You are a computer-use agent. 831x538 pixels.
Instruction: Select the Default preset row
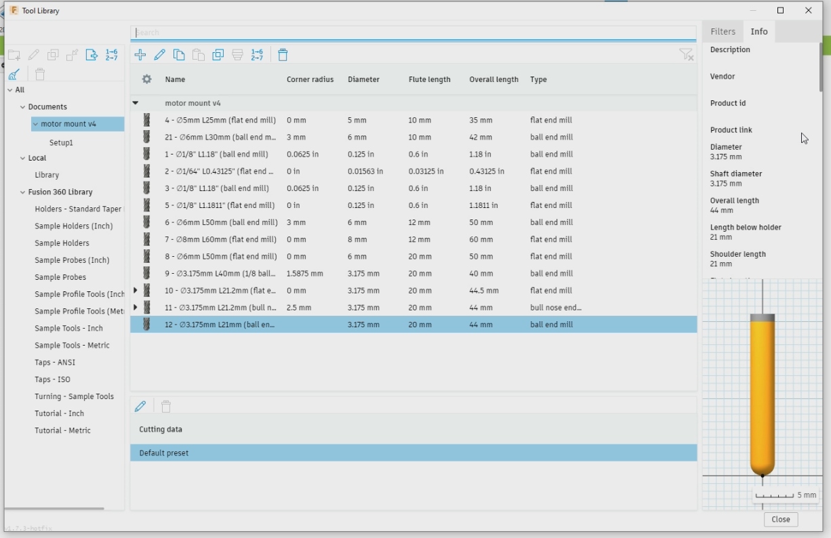tap(413, 453)
